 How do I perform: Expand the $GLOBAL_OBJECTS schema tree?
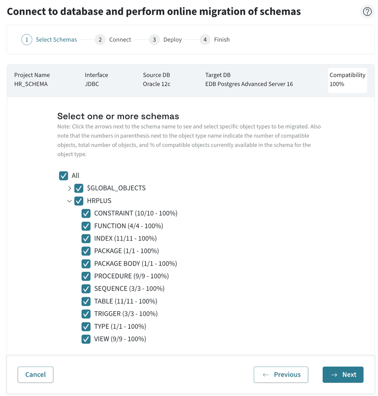point(69,188)
